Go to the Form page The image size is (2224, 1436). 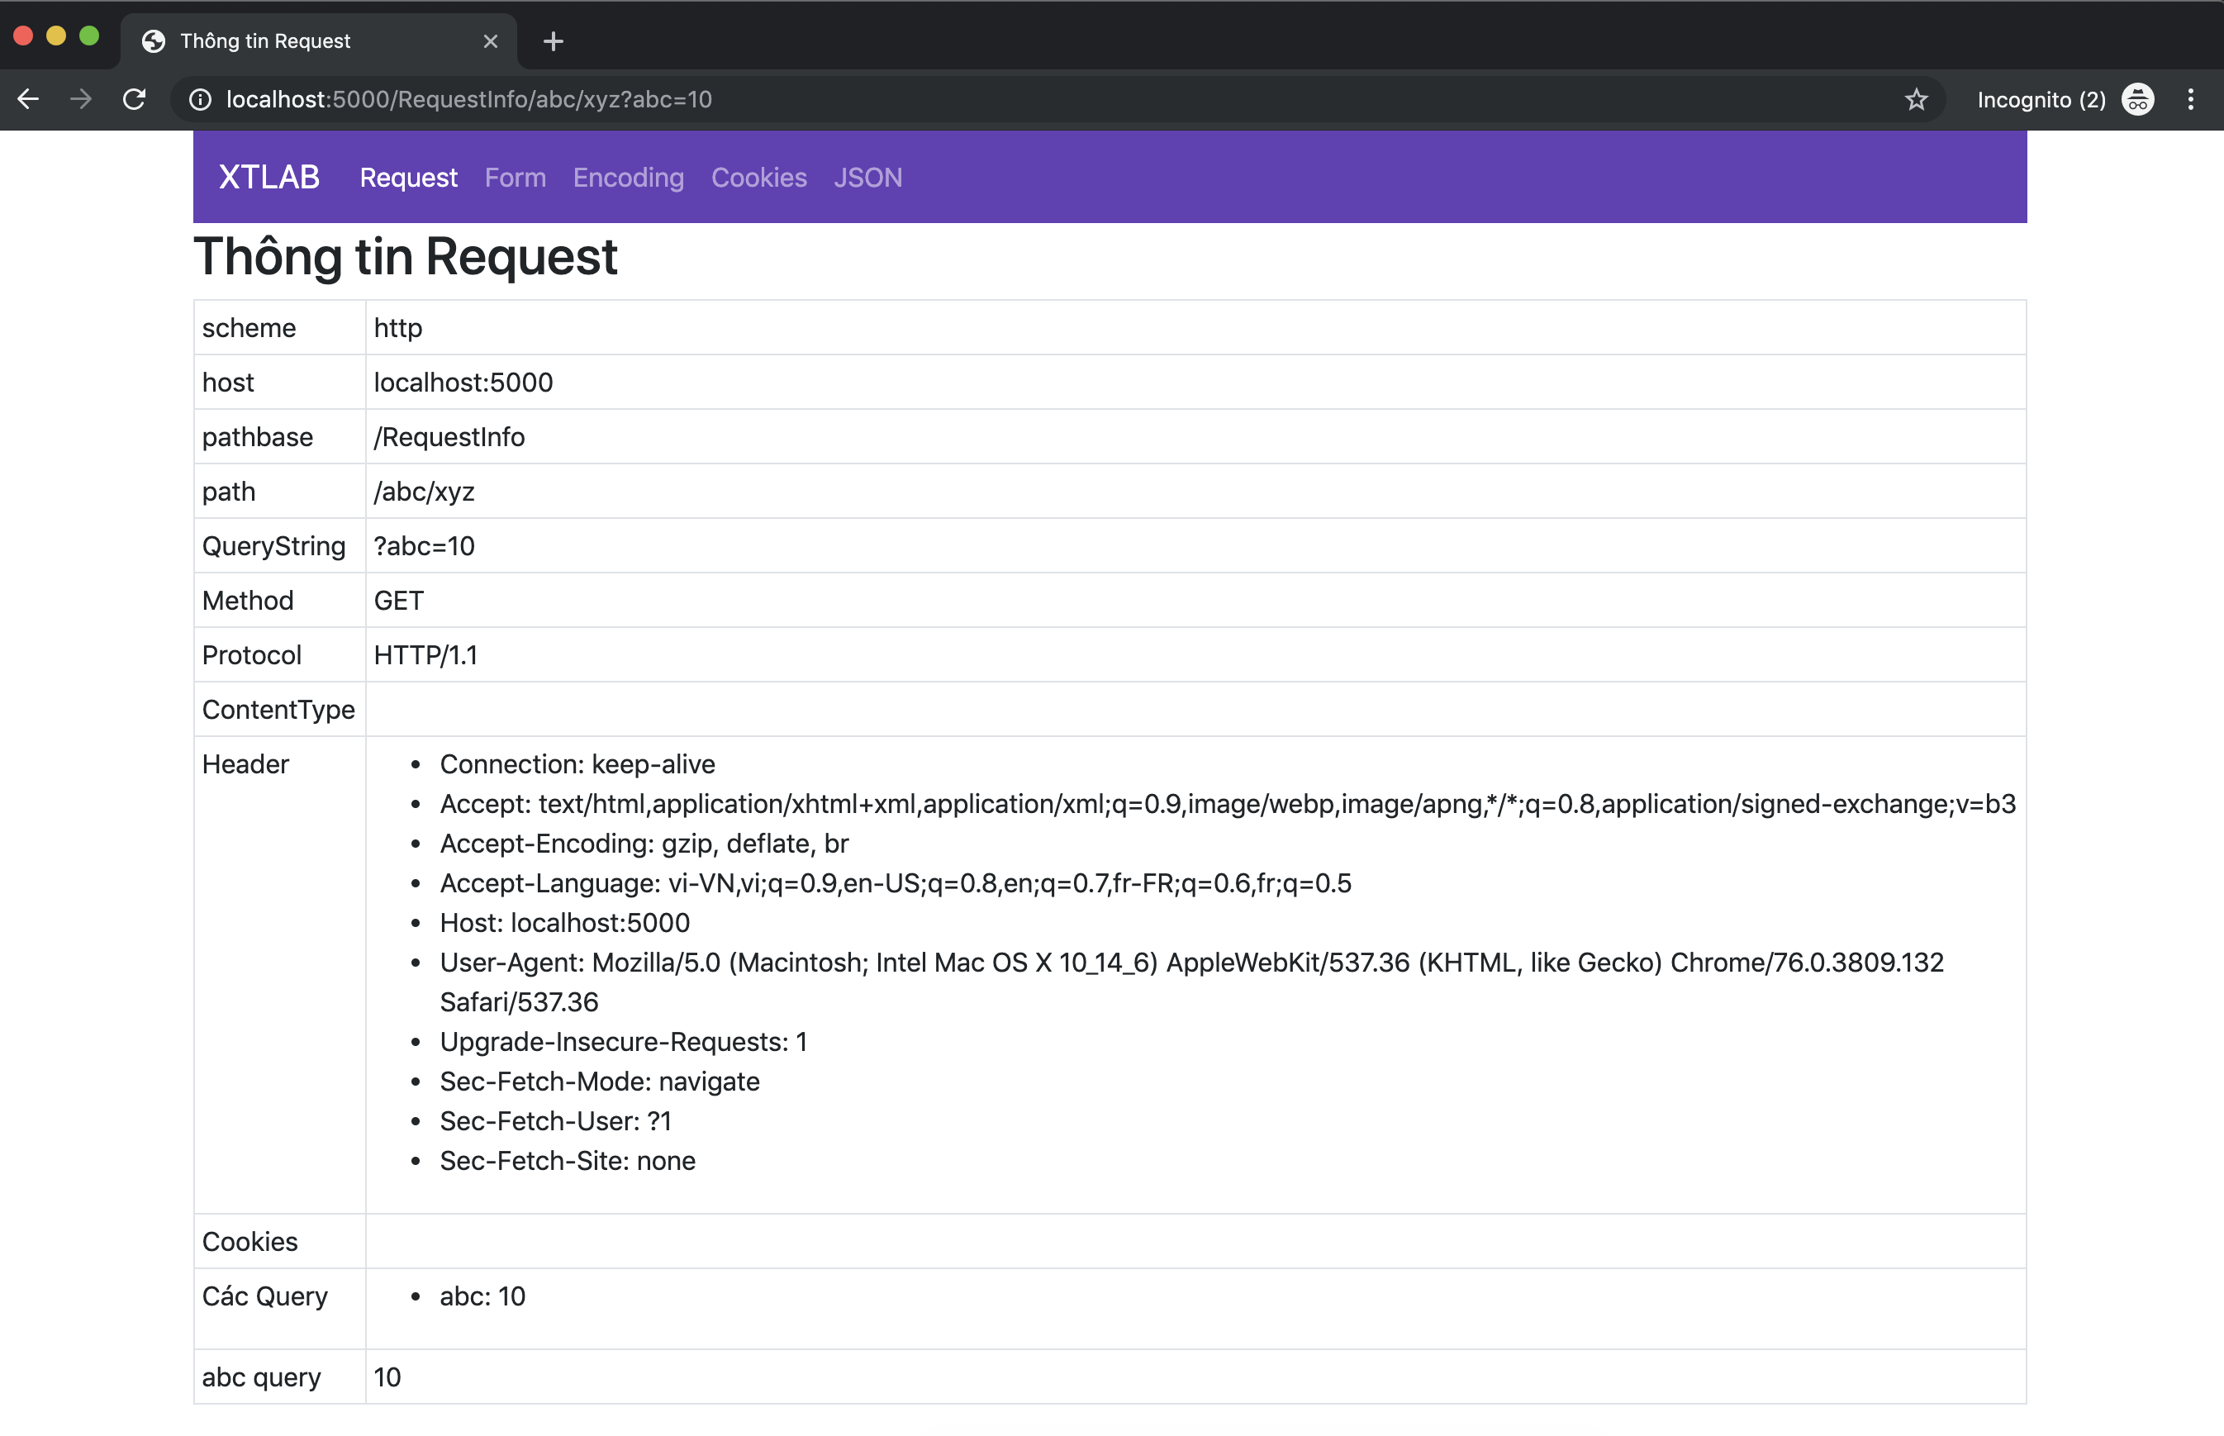pyautogui.click(x=515, y=177)
